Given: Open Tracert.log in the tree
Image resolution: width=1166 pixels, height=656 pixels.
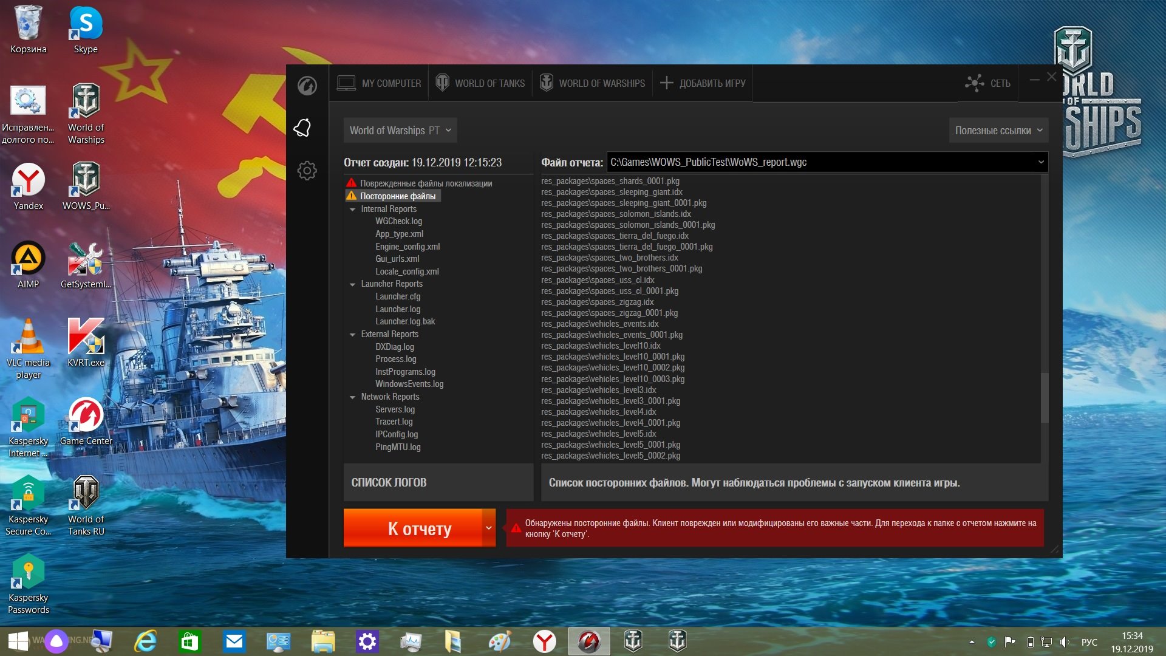Looking at the screenshot, I should [x=394, y=422].
